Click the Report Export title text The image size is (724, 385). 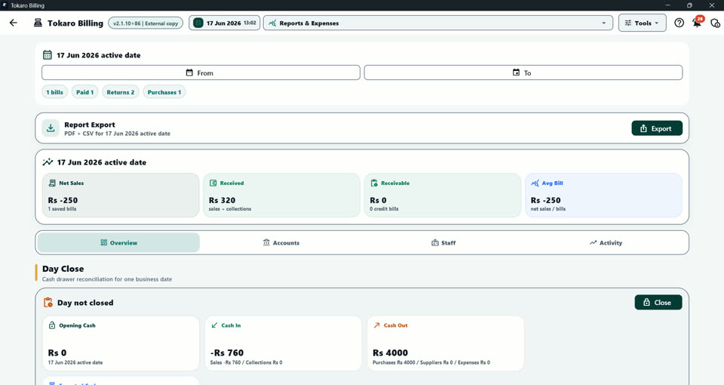click(90, 125)
